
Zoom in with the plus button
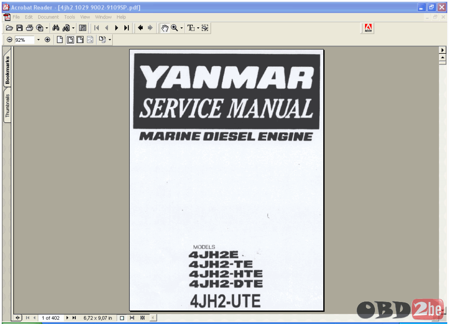click(x=48, y=40)
